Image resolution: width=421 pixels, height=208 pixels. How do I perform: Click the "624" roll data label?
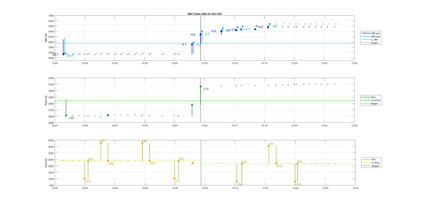(300, 162)
